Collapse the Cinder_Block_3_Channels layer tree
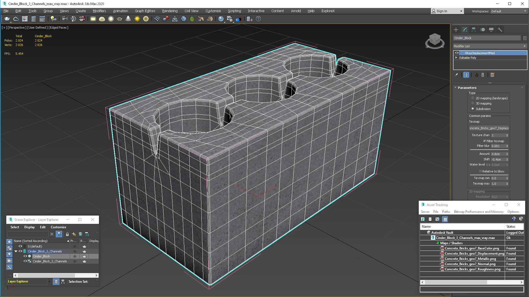 tap(16, 251)
